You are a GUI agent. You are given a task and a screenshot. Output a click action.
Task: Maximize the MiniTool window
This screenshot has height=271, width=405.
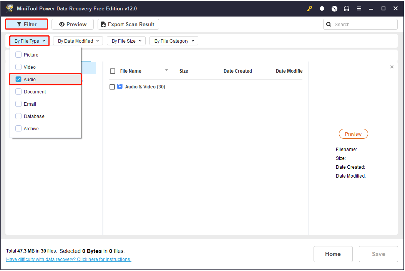[383, 8]
